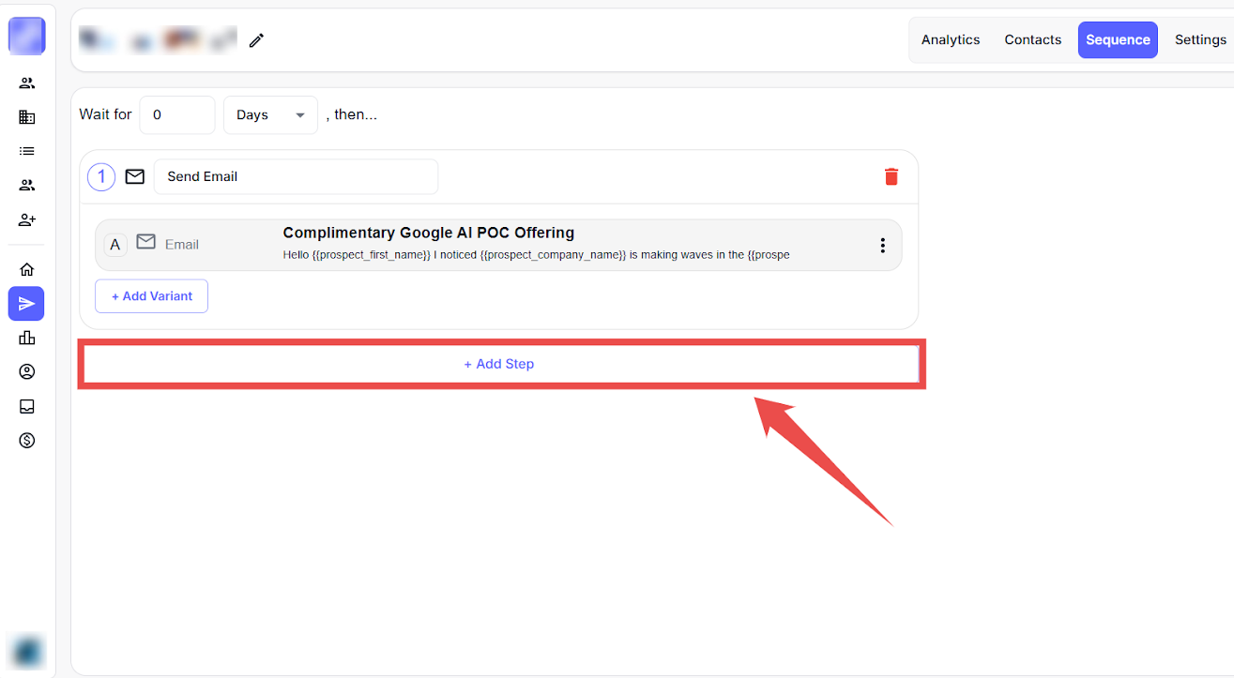The width and height of the screenshot is (1234, 678).
Task: Click the account circle icon in sidebar
Action: tap(27, 372)
